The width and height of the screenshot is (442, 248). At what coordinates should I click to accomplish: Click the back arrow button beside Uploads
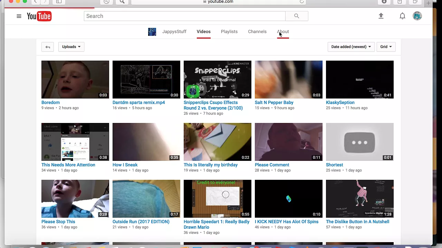[48, 47]
